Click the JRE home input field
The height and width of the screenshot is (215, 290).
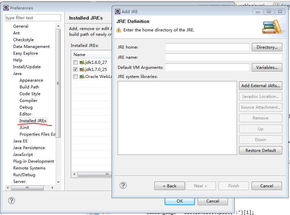pos(207,47)
